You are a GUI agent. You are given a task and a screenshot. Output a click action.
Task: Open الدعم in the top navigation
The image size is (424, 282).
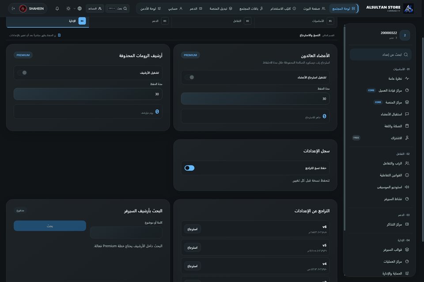tap(196, 9)
